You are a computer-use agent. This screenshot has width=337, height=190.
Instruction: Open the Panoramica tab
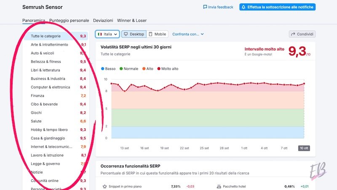coord(34,20)
